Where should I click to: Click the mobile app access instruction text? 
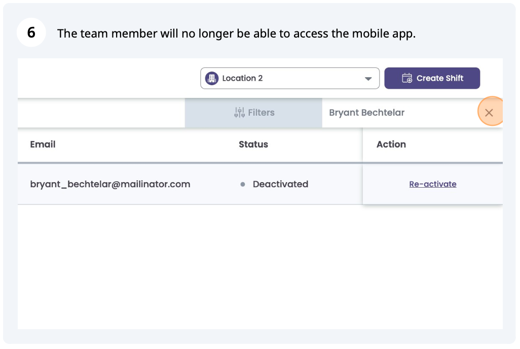coord(236,33)
